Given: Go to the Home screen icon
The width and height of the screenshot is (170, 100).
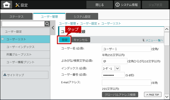Looking at the screenshot, I should tap(7, 5).
